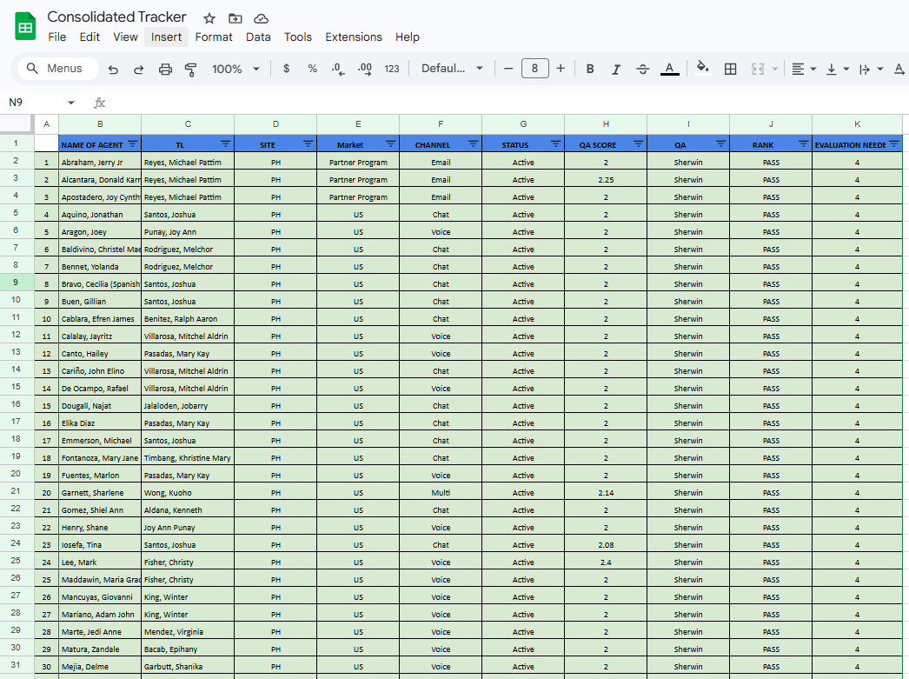Print the spreadsheet

pyautogui.click(x=165, y=69)
